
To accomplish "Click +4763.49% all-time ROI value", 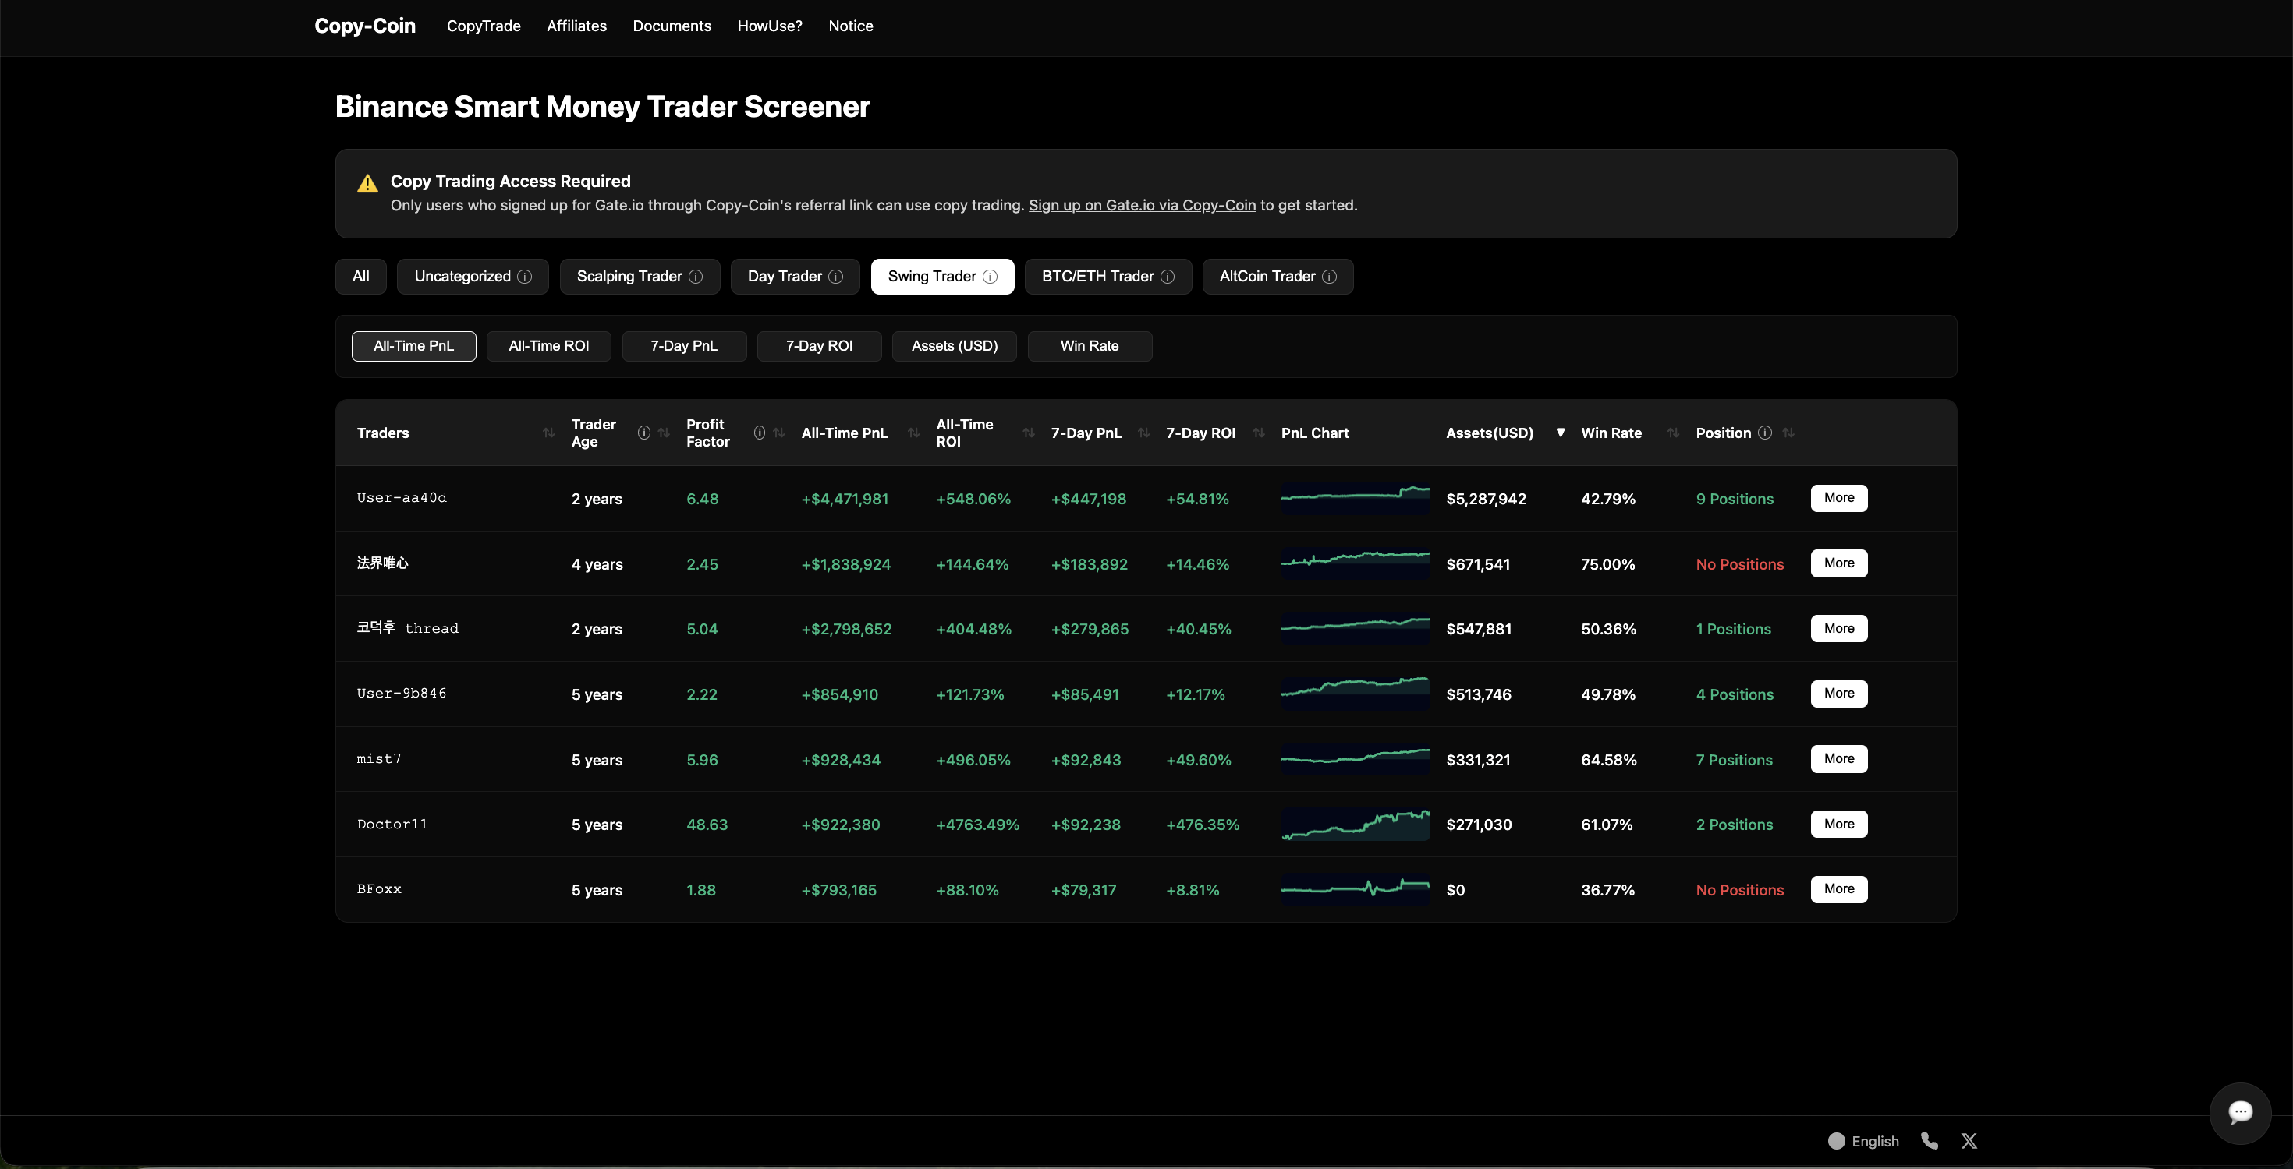I will point(977,825).
